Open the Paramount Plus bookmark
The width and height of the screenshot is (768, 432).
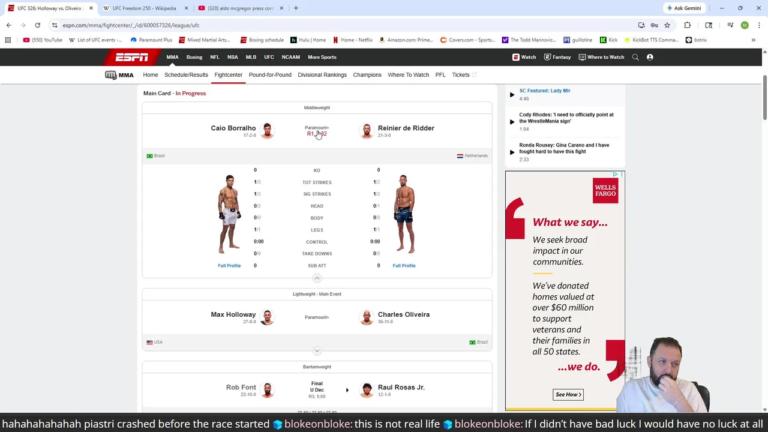pyautogui.click(x=151, y=40)
